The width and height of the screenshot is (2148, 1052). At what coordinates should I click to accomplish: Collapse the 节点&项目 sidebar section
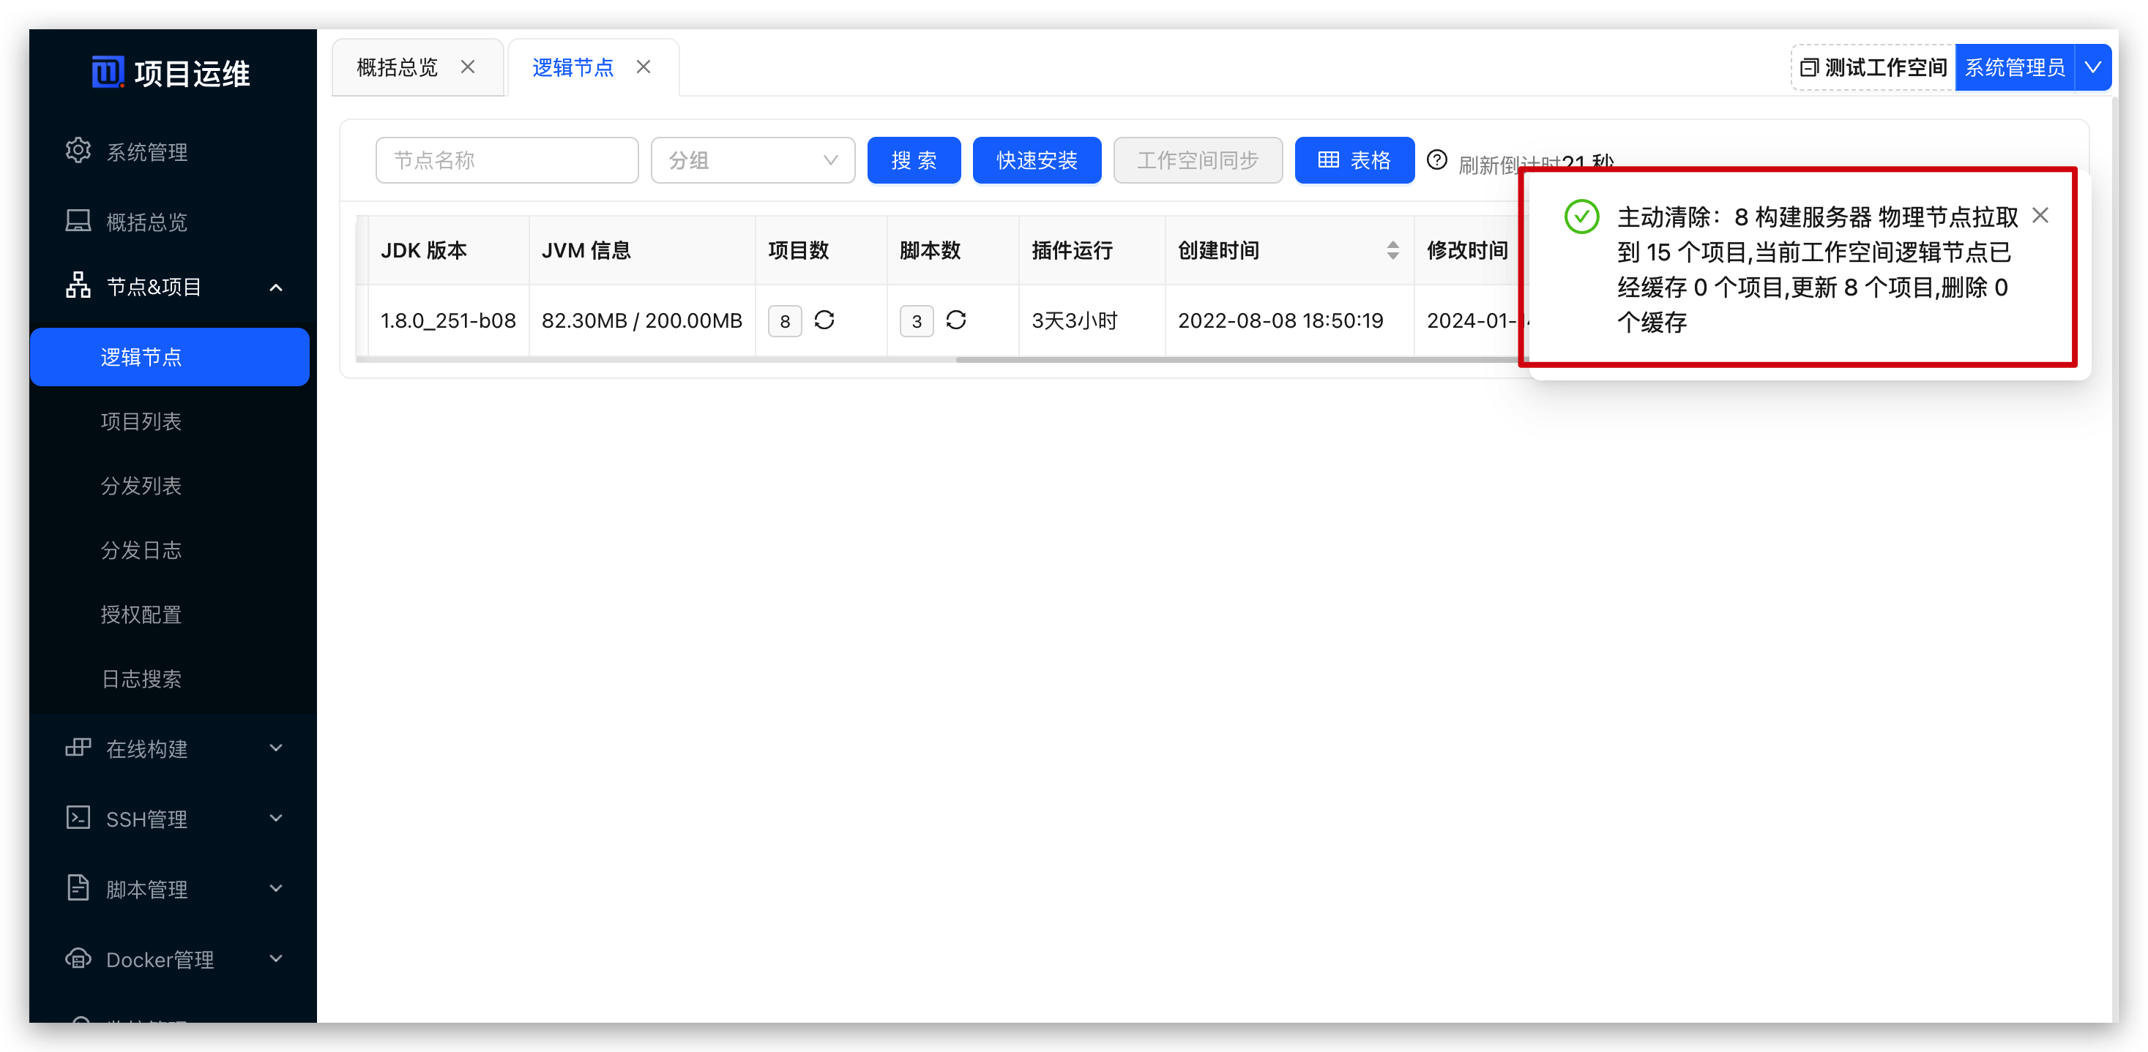pos(277,286)
